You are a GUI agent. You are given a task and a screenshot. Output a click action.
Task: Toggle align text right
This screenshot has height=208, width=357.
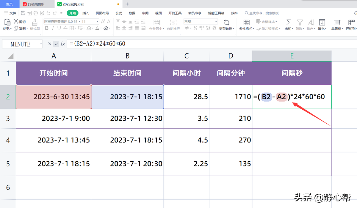coord(130,28)
